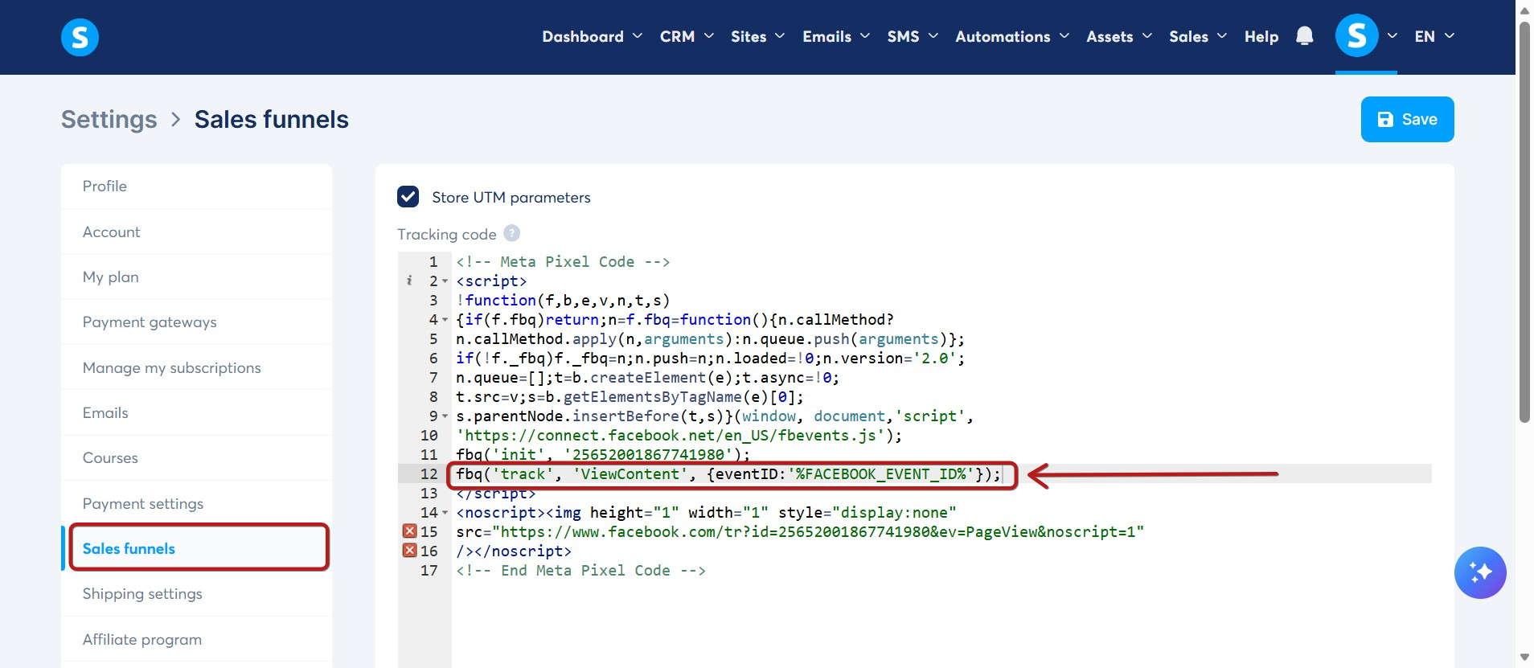The image size is (1534, 668).
Task: Expand the Automations dropdown menu
Action: 1012,36
